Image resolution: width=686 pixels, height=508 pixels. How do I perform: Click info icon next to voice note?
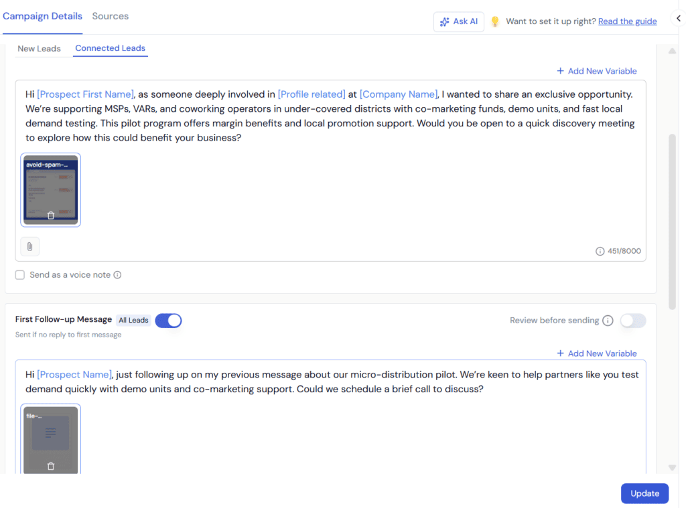(x=118, y=275)
